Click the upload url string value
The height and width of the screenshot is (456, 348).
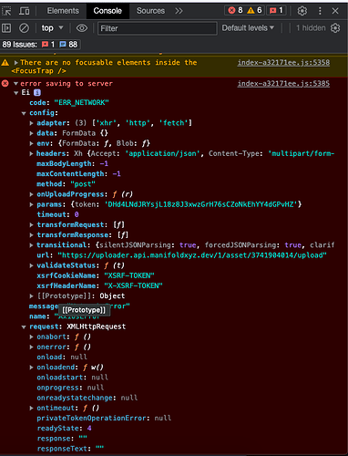point(192,255)
